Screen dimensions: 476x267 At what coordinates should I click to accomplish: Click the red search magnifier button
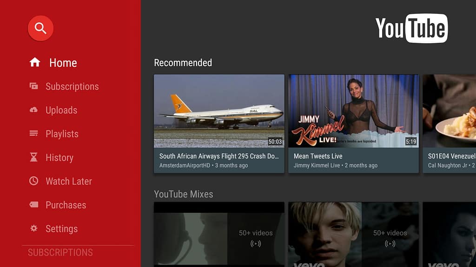pyautogui.click(x=40, y=28)
